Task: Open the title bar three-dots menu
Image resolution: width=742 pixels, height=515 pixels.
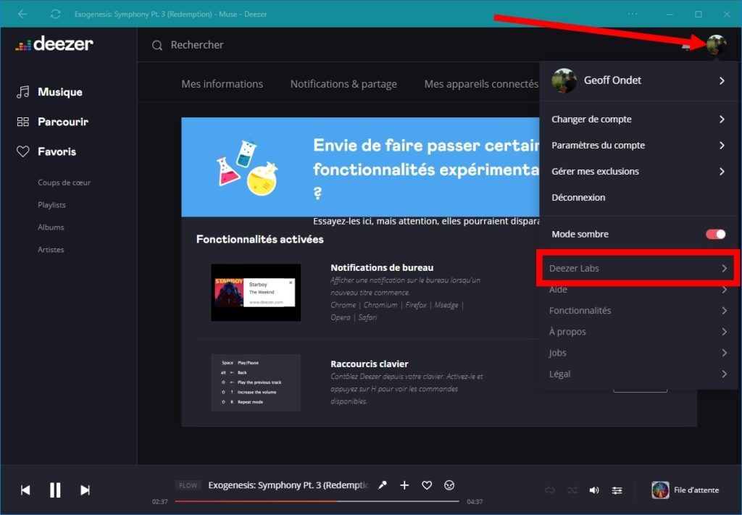Action: (632, 14)
